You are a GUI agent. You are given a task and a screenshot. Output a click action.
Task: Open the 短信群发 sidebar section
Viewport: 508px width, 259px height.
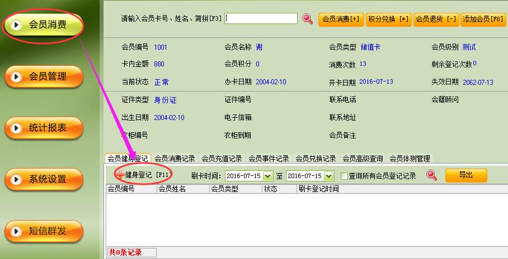pyautogui.click(x=44, y=231)
